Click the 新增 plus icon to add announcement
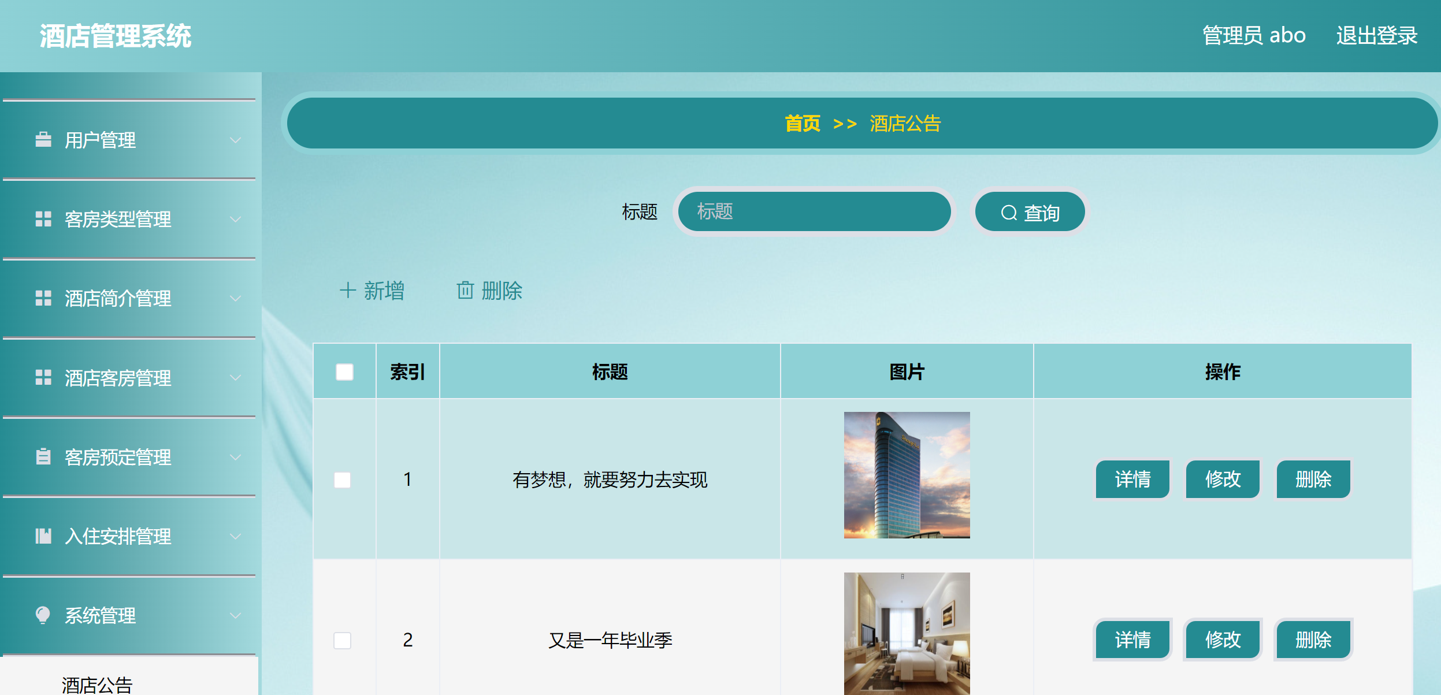 point(347,291)
